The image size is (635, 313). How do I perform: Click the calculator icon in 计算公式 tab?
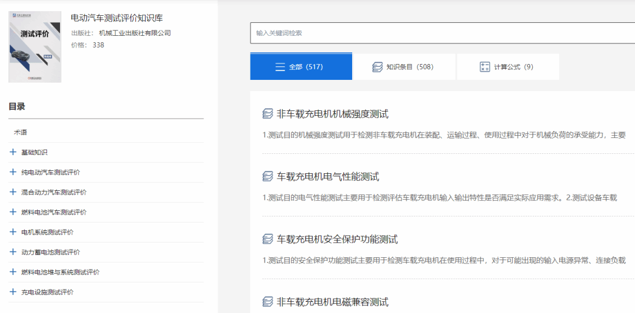(x=484, y=67)
